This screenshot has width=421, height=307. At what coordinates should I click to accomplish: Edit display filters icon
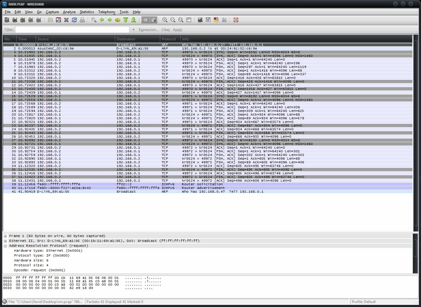[x=208, y=20]
